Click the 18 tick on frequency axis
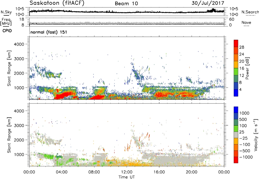 coord(22,19)
